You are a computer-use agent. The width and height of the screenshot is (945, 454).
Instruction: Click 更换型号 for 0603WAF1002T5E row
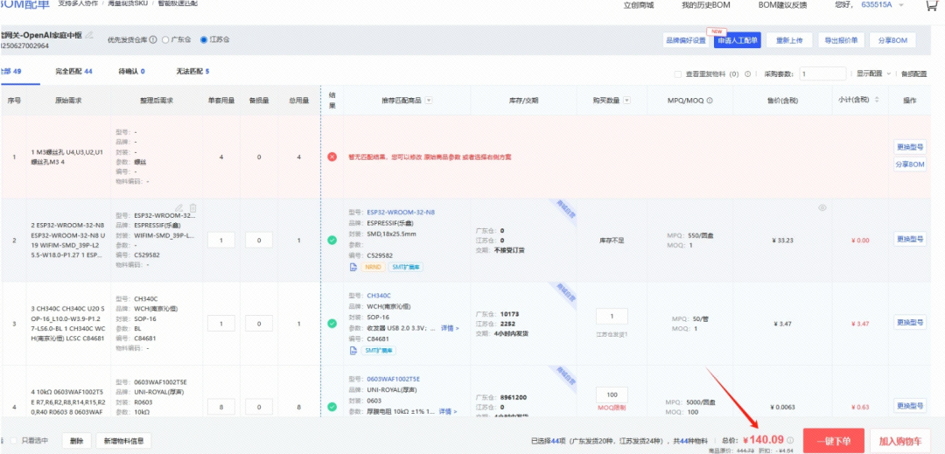pos(909,405)
